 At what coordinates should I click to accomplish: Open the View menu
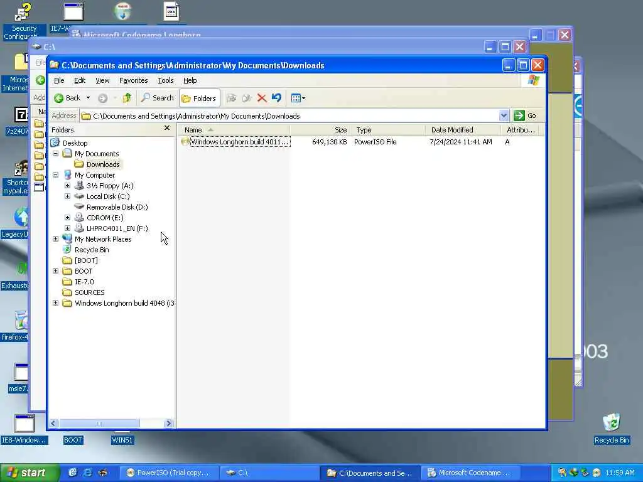(x=102, y=80)
